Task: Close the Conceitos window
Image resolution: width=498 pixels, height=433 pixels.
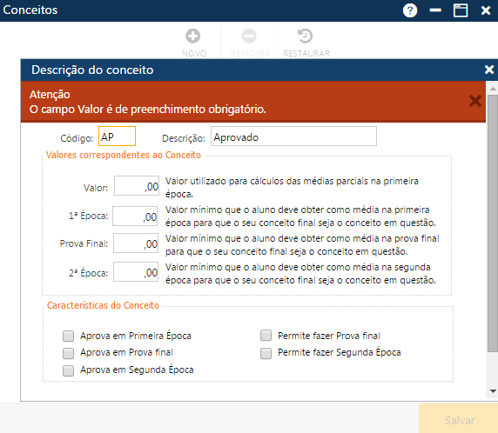Action: point(486,10)
